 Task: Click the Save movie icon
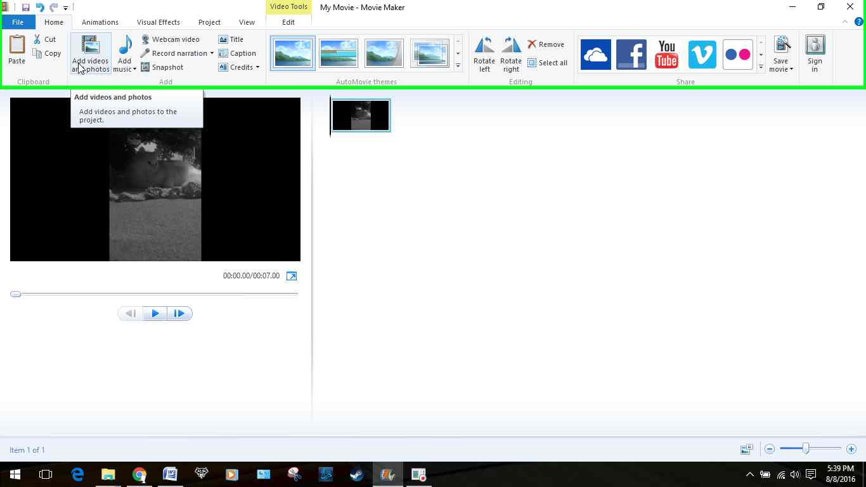[782, 46]
